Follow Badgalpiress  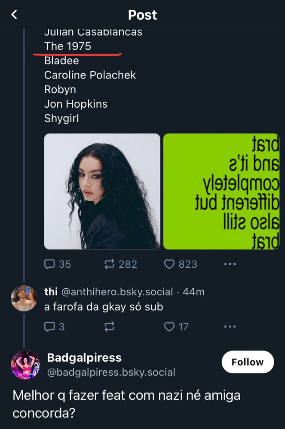pos(247,362)
